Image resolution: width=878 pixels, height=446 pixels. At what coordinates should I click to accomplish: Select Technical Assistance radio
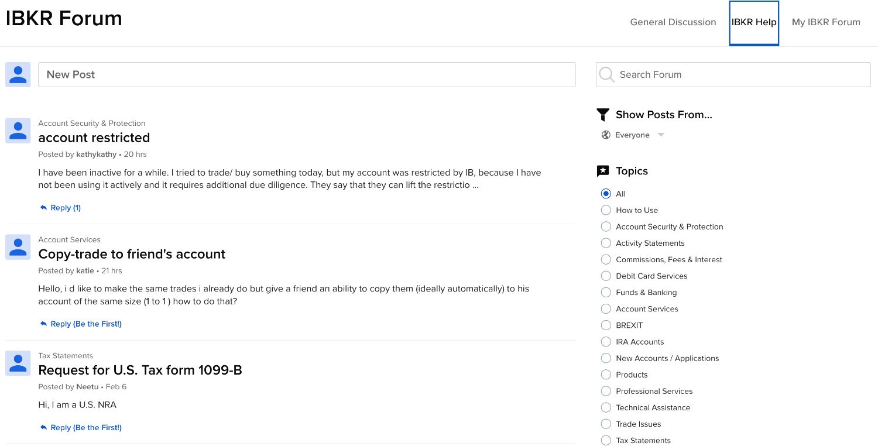pos(606,407)
